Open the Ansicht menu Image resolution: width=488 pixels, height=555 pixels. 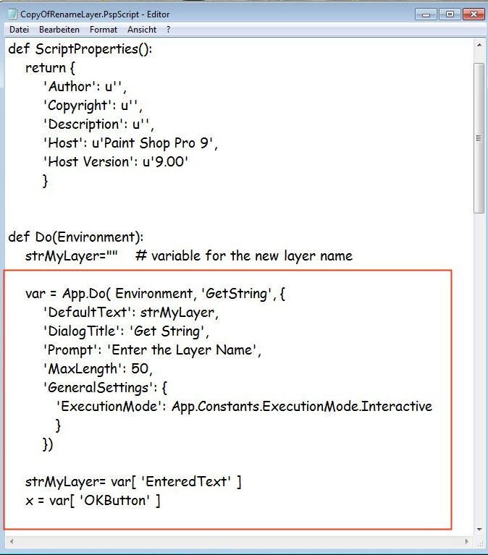tap(142, 30)
